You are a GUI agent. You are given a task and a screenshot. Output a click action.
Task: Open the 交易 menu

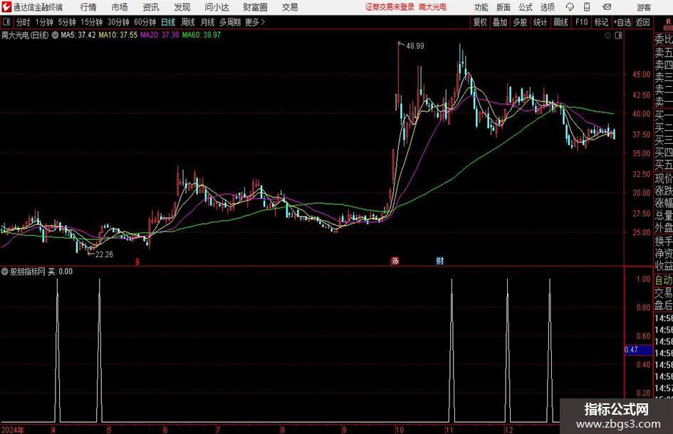[x=290, y=7]
